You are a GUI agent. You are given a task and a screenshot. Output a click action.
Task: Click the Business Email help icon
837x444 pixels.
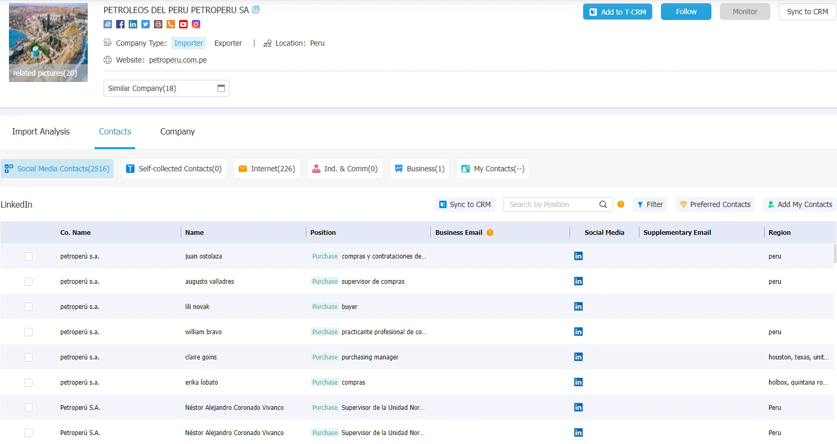490,233
